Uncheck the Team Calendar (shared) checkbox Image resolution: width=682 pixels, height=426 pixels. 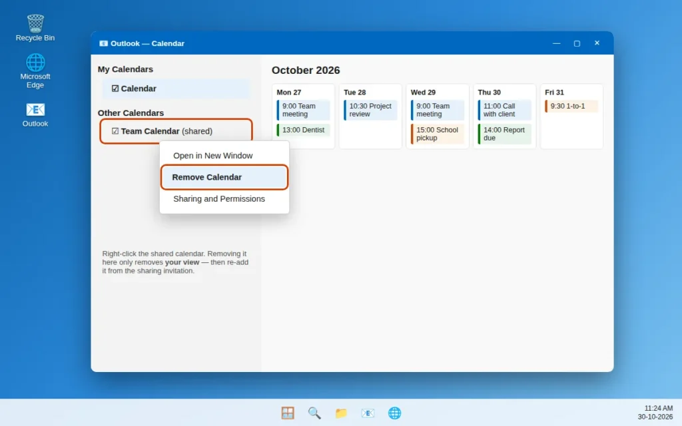[x=115, y=131]
